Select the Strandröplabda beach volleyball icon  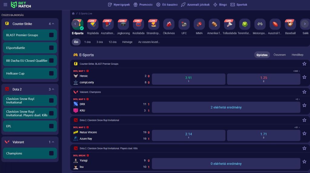[153, 24]
